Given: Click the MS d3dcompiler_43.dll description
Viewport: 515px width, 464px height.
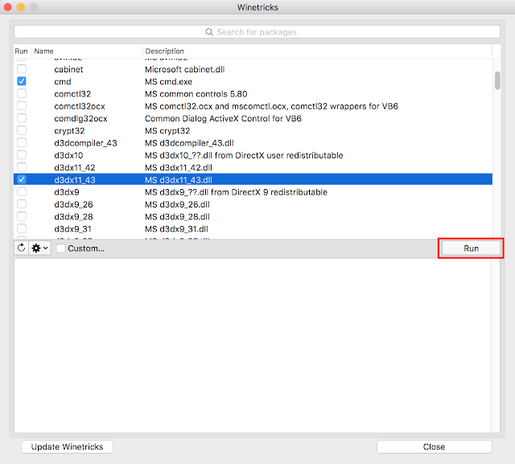Looking at the screenshot, I should [190, 143].
